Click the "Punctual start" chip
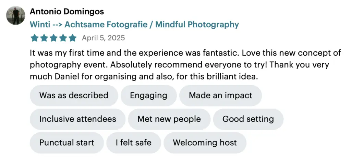351x161 pixels. [x=66, y=143]
